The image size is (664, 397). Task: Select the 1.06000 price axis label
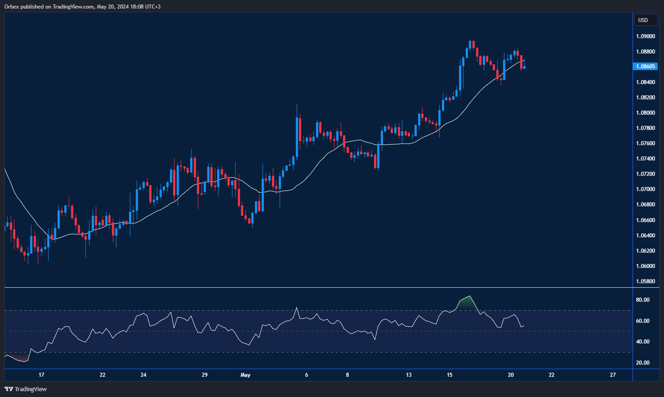click(x=645, y=266)
